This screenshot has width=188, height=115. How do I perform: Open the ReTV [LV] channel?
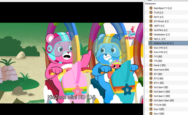click(159, 17)
